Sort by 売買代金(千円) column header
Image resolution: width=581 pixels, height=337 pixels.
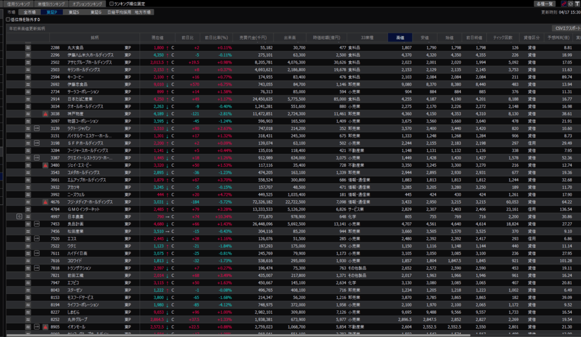tap(253, 37)
